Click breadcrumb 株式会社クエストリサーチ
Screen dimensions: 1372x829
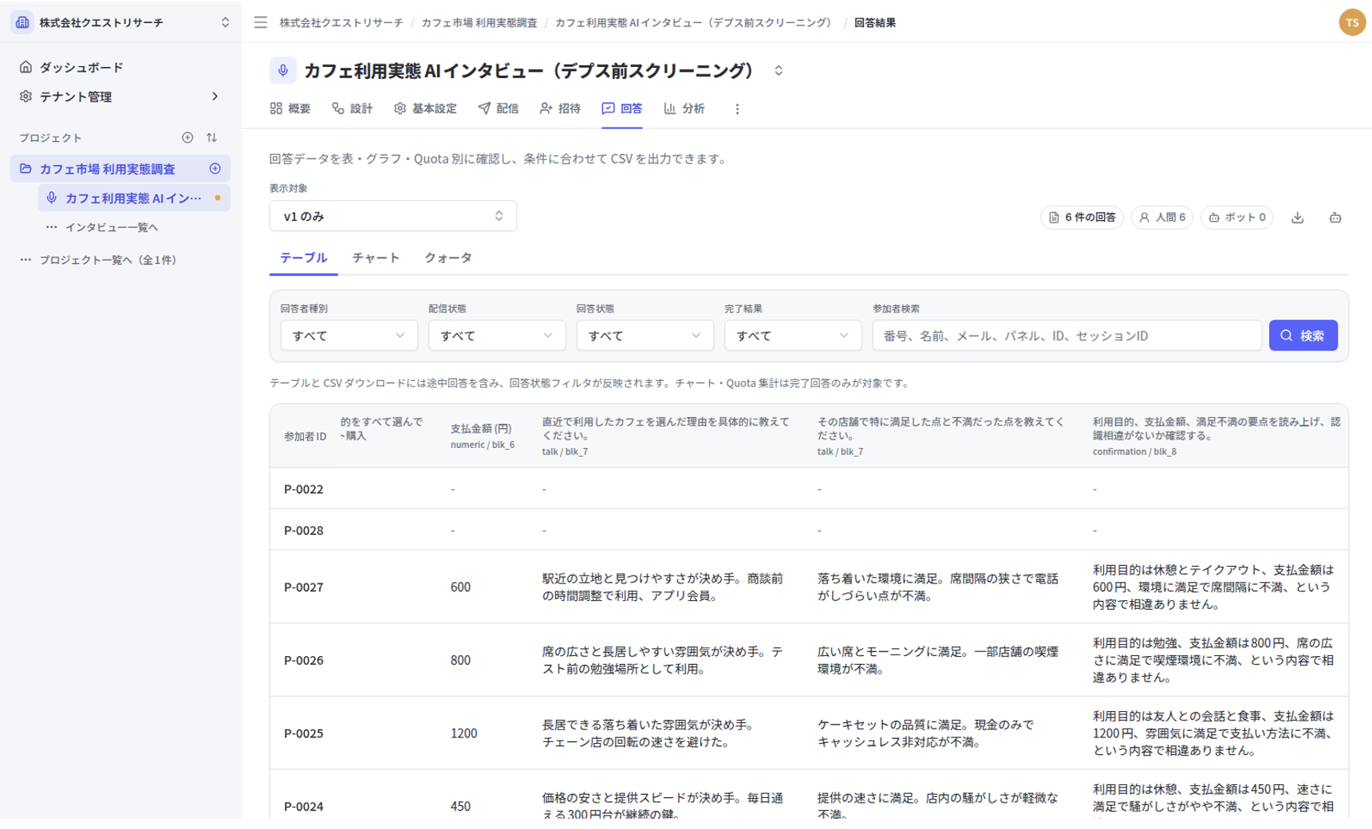coord(341,22)
